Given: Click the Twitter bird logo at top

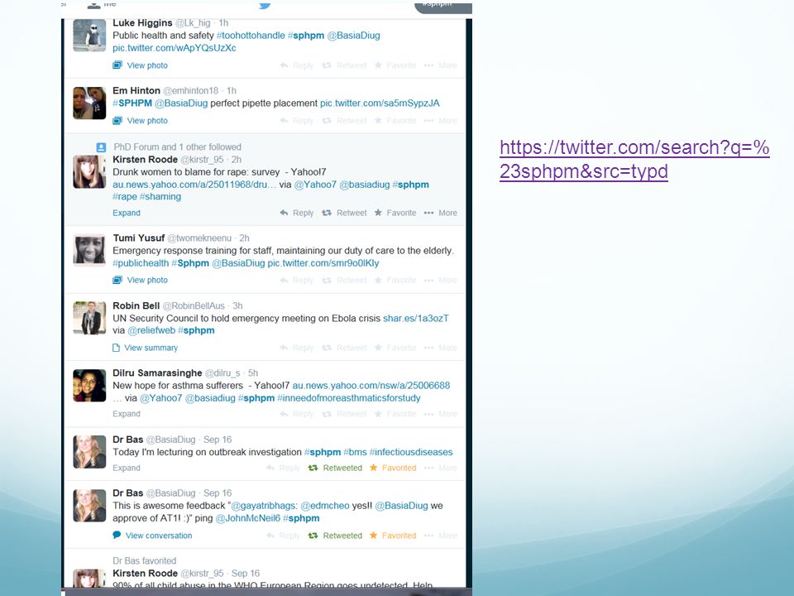Looking at the screenshot, I should coord(265,5).
